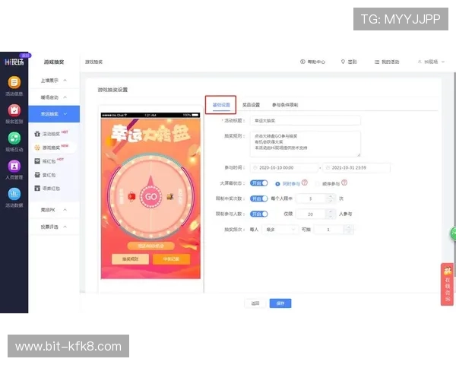Click the 语音红包 icon
This screenshot has height=365, width=456.
(x=37, y=189)
